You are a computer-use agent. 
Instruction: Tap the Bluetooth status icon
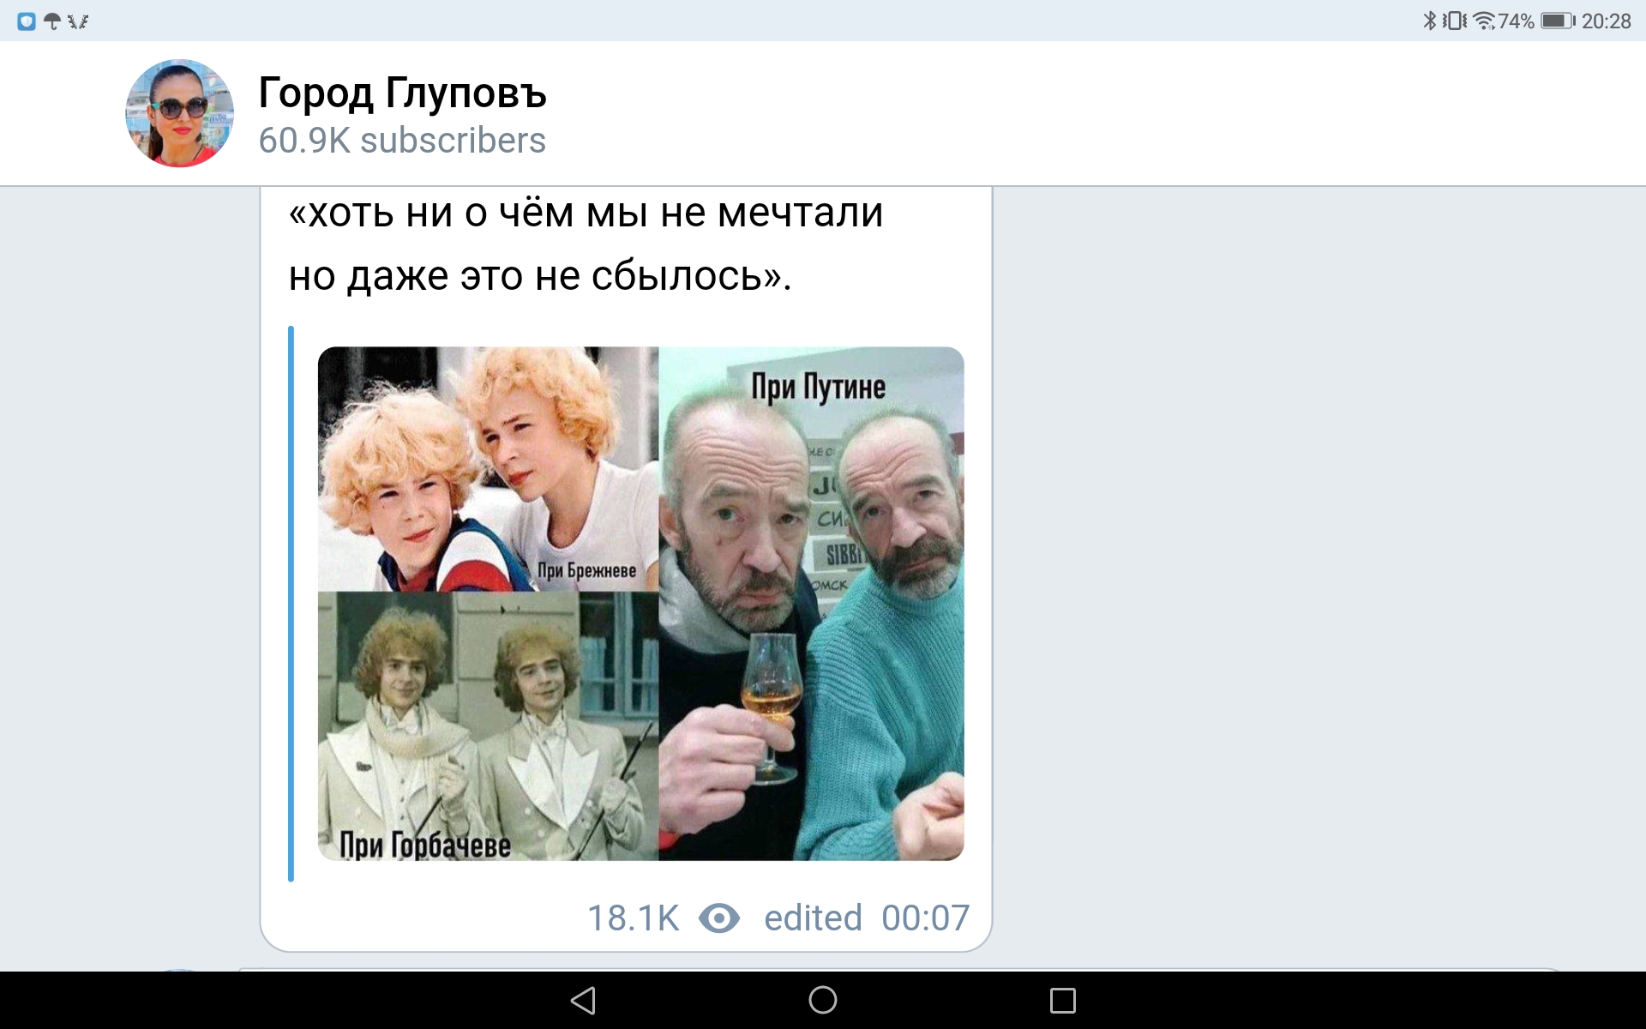coord(1429,21)
